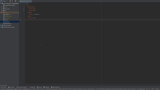The width and height of the screenshot is (160, 90).
Task: Select the open editor tab
Action: pyautogui.click(x=25, y=1)
